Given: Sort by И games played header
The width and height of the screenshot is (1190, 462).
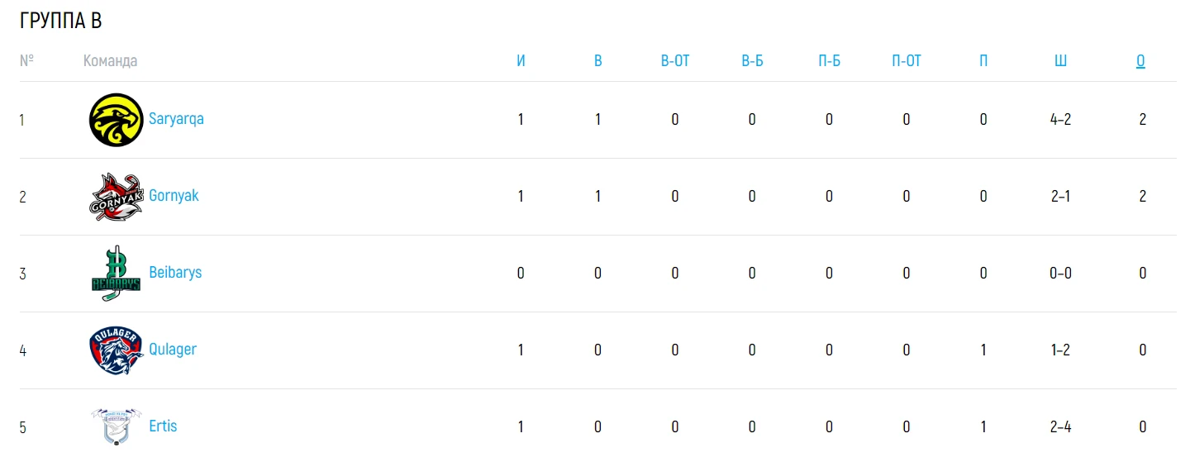Looking at the screenshot, I should [521, 61].
